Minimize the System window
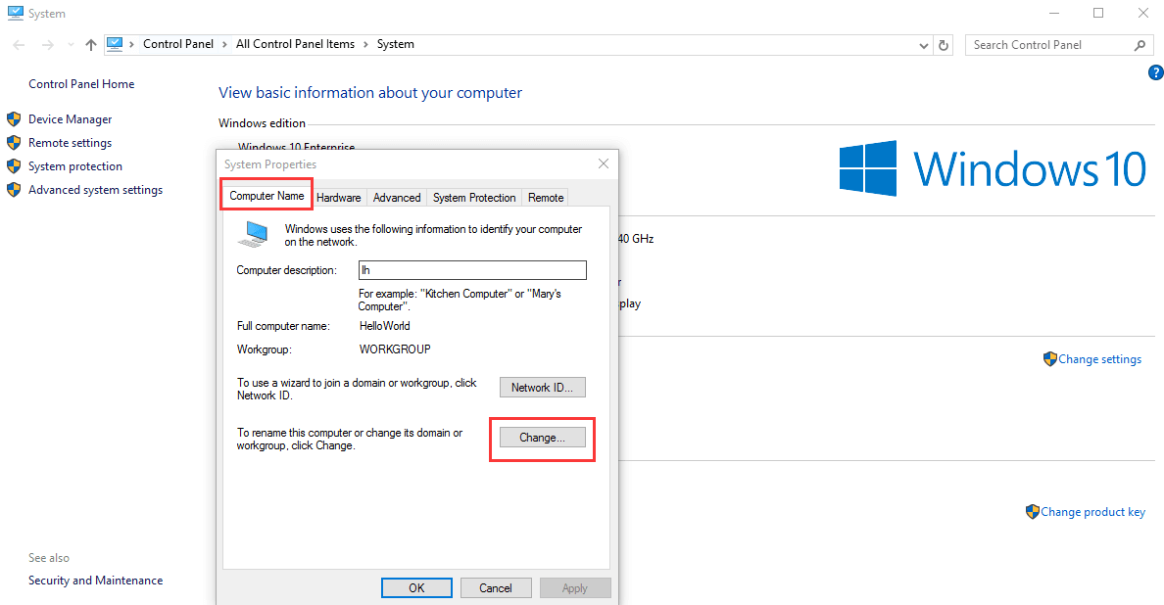1164x605 pixels. coord(1054,14)
